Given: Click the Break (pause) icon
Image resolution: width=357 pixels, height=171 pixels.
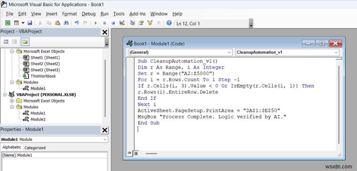Looking at the screenshot, I should (104, 23).
